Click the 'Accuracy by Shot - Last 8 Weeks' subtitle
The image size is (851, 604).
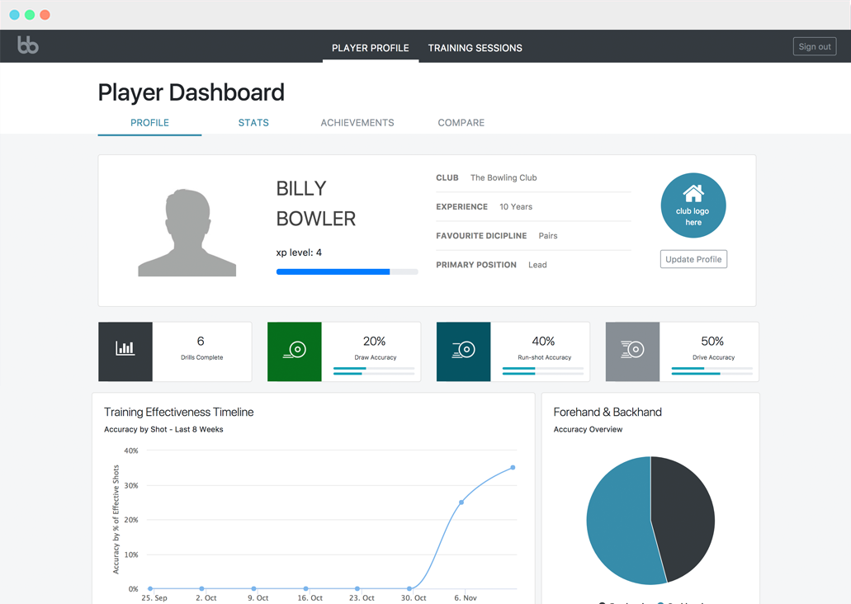(163, 429)
